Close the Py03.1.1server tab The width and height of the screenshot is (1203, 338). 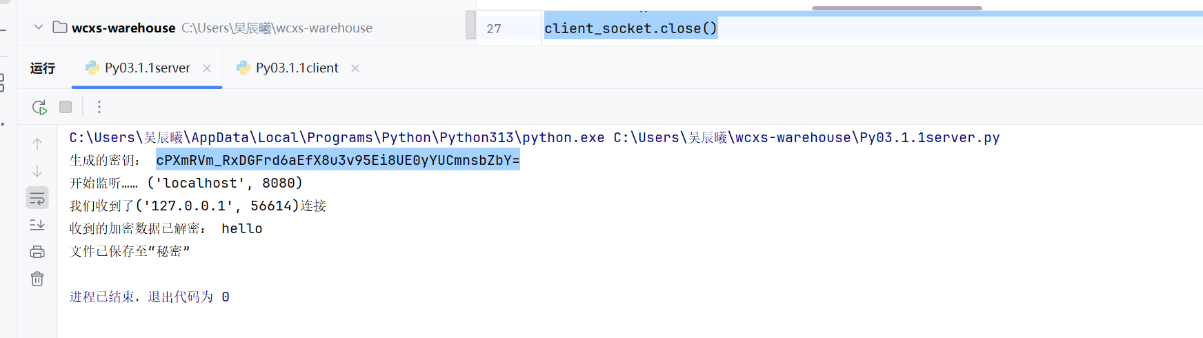[207, 68]
